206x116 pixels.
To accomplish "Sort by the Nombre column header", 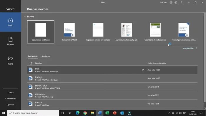I will click(38, 63).
